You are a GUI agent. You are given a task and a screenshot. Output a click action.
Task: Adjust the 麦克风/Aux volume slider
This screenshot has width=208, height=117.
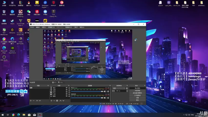(x=87, y=92)
